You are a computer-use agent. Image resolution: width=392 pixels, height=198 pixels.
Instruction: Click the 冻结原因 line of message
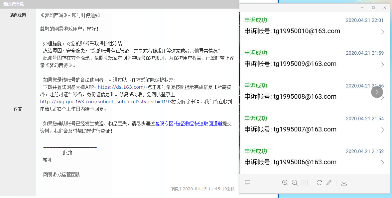pyautogui.click(x=132, y=51)
